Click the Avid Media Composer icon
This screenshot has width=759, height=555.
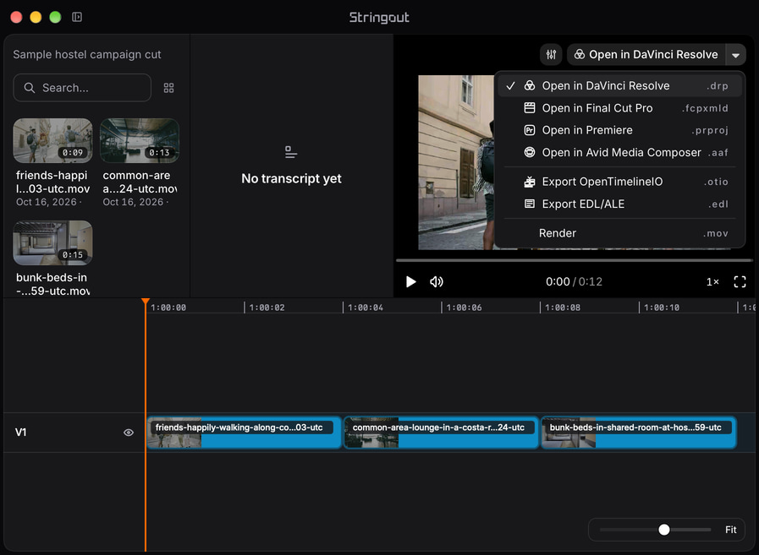530,152
